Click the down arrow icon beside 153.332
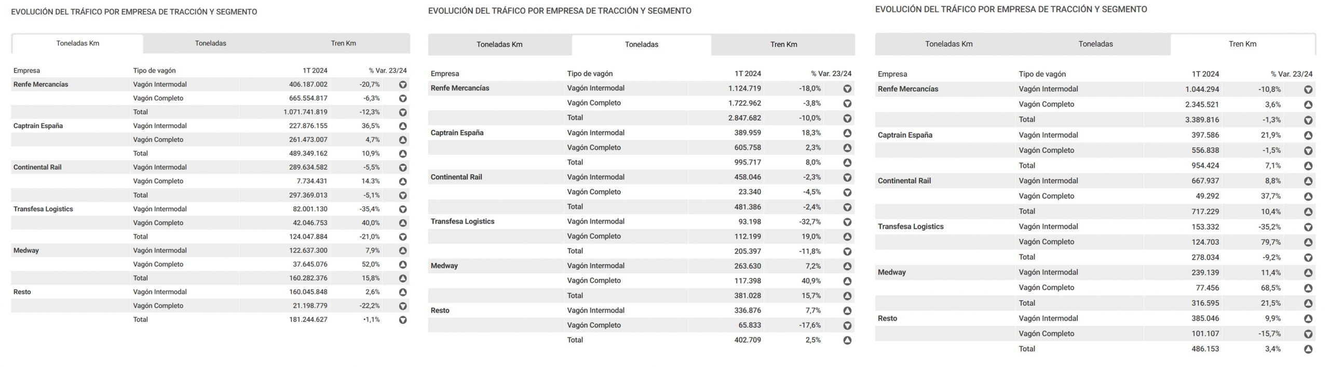The width and height of the screenshot is (1329, 367). (x=1308, y=227)
